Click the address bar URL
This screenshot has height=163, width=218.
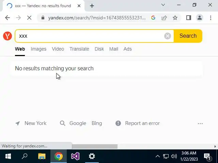97,18
